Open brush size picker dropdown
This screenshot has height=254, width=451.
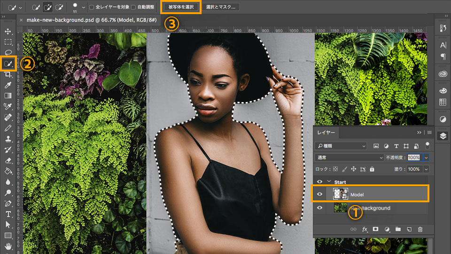point(84,8)
